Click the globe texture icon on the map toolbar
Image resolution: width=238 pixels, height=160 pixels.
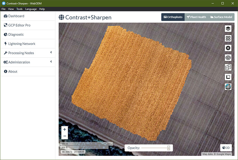228,87
